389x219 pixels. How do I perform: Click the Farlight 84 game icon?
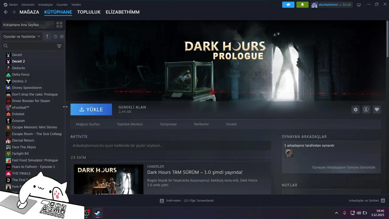[x=9, y=154]
